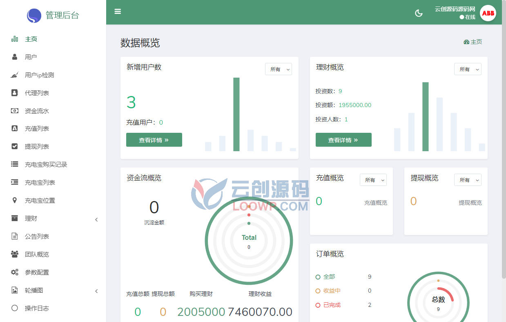This screenshot has width=506, height=322.
Task: Click the 投资额 value 1955000.00
Action: point(355,105)
